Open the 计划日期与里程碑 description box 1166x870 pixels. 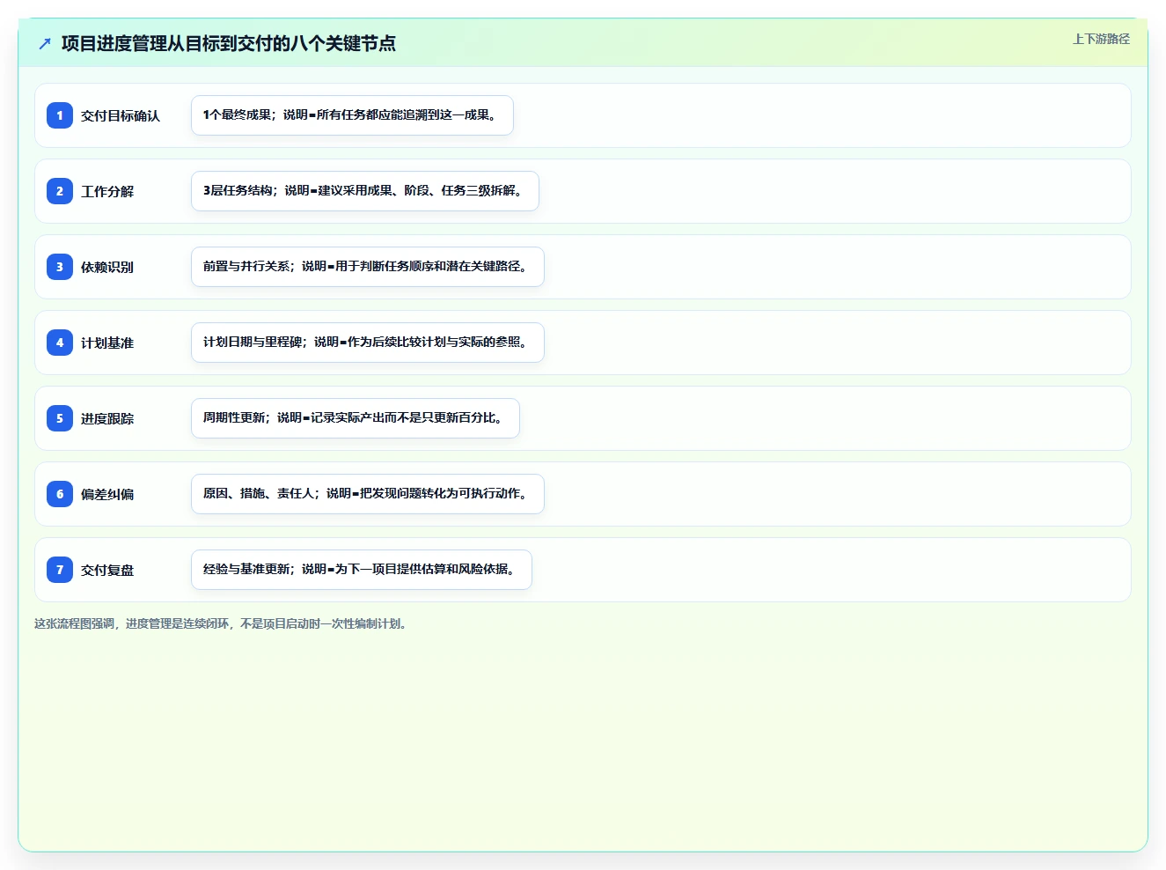368,343
